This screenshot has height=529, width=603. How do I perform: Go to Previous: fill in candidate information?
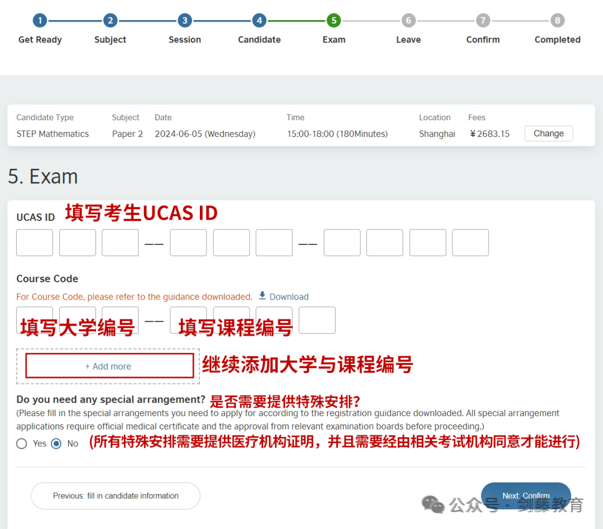click(116, 496)
